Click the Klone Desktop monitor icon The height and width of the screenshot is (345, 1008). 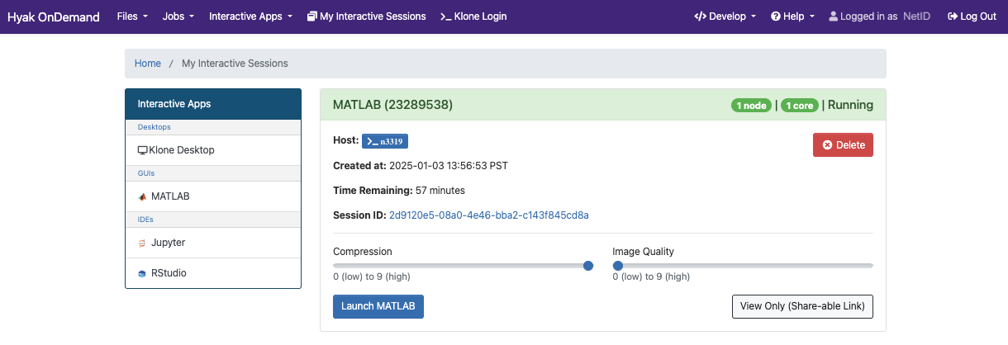(x=143, y=150)
